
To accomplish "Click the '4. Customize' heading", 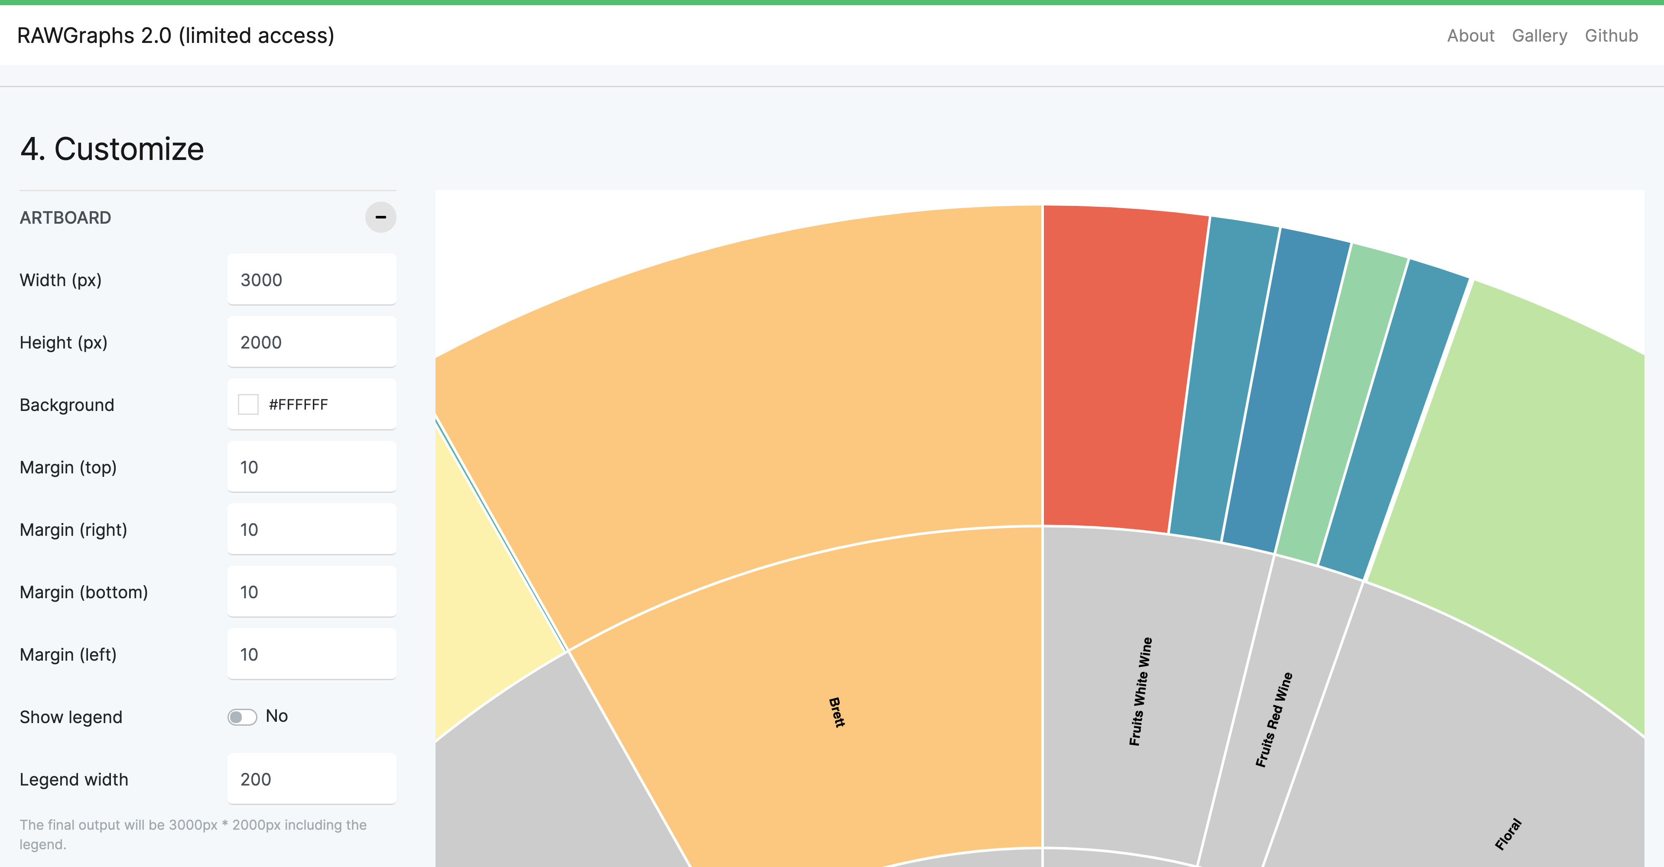I will click(112, 149).
